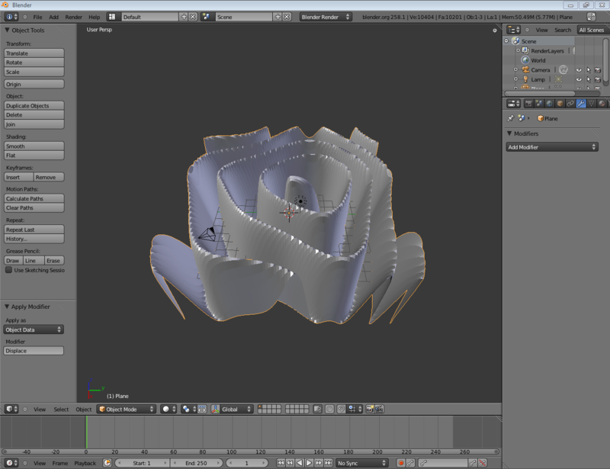Toggle automatic keyframe record button
Image resolution: width=610 pixels, height=469 pixels.
click(401, 463)
